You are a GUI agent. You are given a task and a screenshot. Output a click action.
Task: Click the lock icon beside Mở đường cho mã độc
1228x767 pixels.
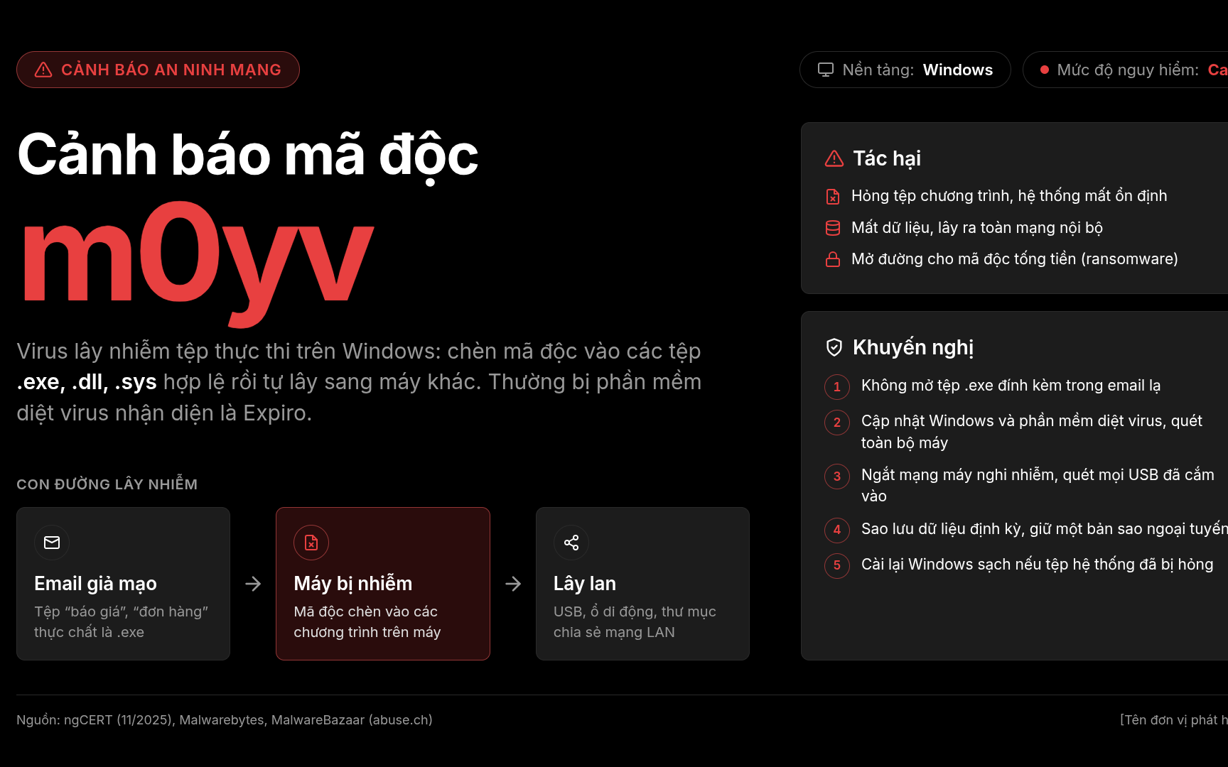[833, 259]
